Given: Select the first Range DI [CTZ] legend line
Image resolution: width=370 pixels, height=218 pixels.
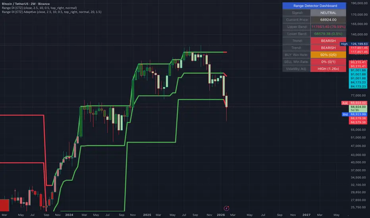Looking at the screenshot, I should click(x=39, y=8).
